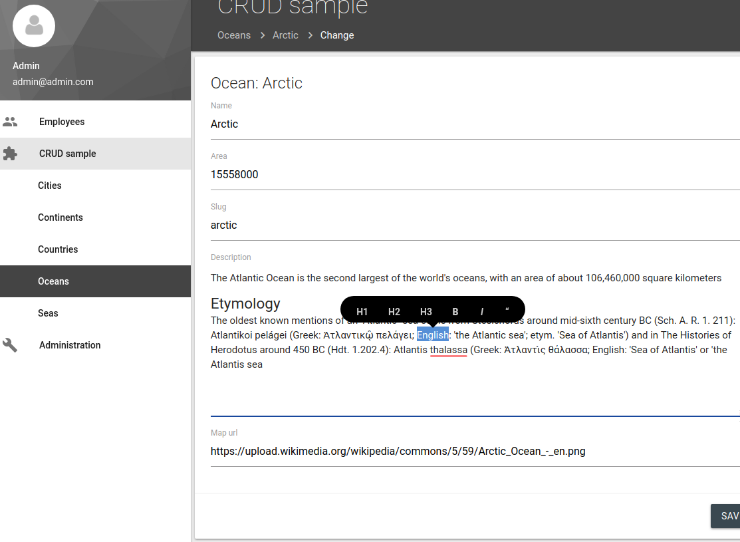The height and width of the screenshot is (542, 740).
Task: Click the Map url field
Action: 398,451
